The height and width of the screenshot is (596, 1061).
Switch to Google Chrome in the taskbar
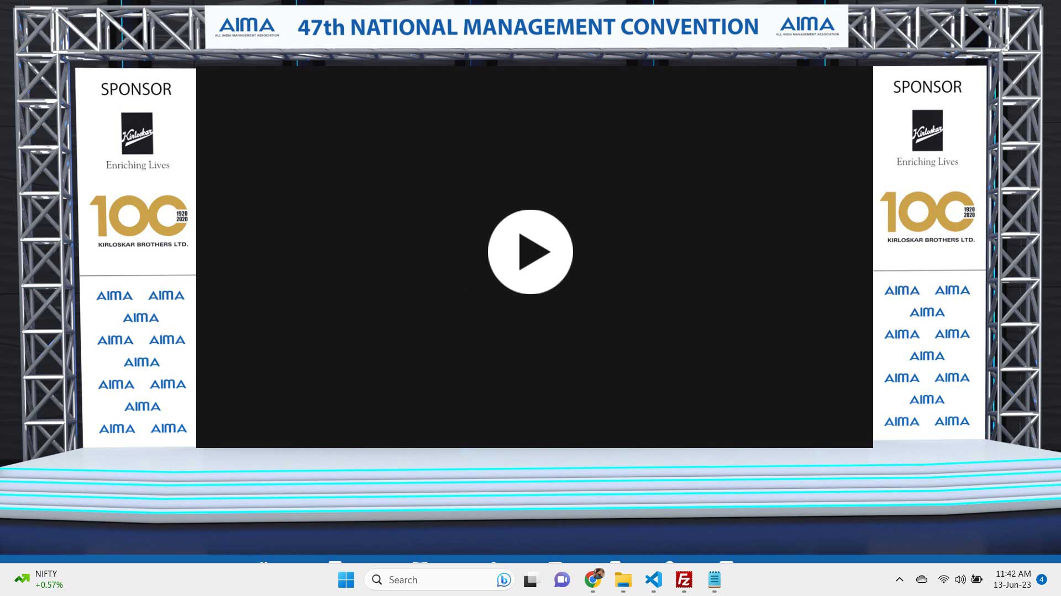click(x=593, y=579)
